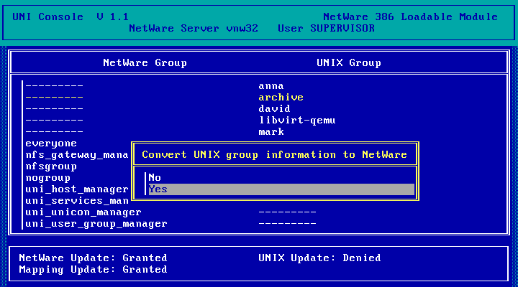Select the dashed UNIX entry beside uni_user_group_manager
The height and width of the screenshot is (287, 518).
pos(287,224)
